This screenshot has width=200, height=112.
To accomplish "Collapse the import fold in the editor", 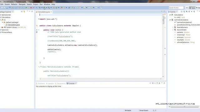I will (39, 19).
